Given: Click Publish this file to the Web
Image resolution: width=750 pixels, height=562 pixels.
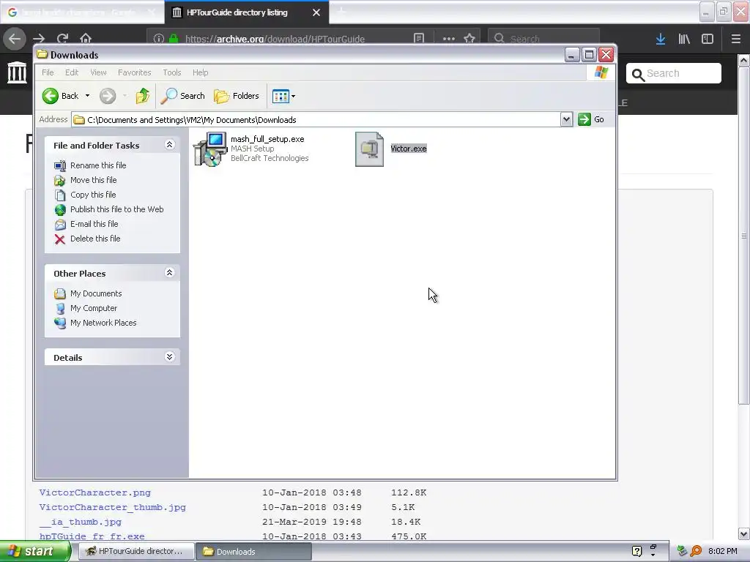Looking at the screenshot, I should coord(116,209).
